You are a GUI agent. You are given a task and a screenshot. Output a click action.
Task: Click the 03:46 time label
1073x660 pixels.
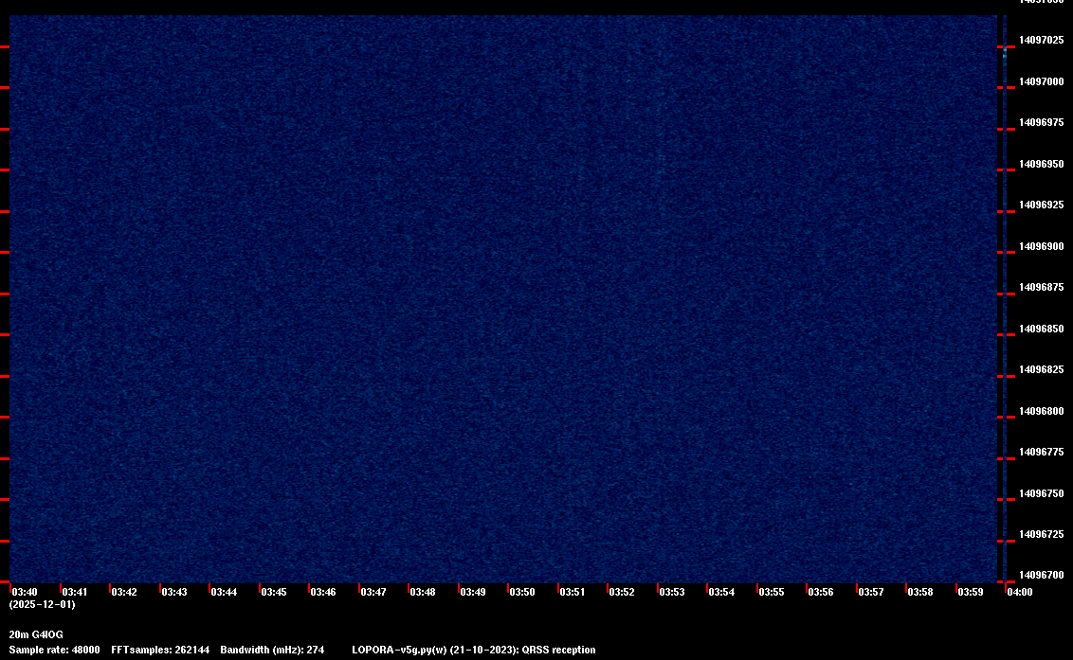pyautogui.click(x=323, y=592)
